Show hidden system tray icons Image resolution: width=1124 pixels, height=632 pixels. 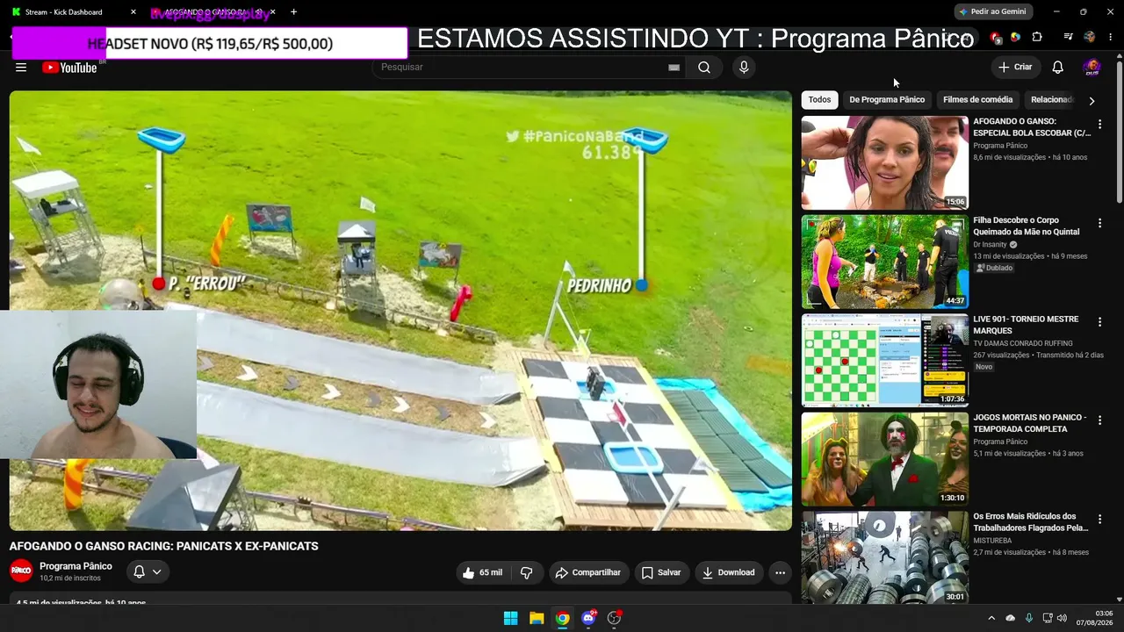click(x=992, y=618)
